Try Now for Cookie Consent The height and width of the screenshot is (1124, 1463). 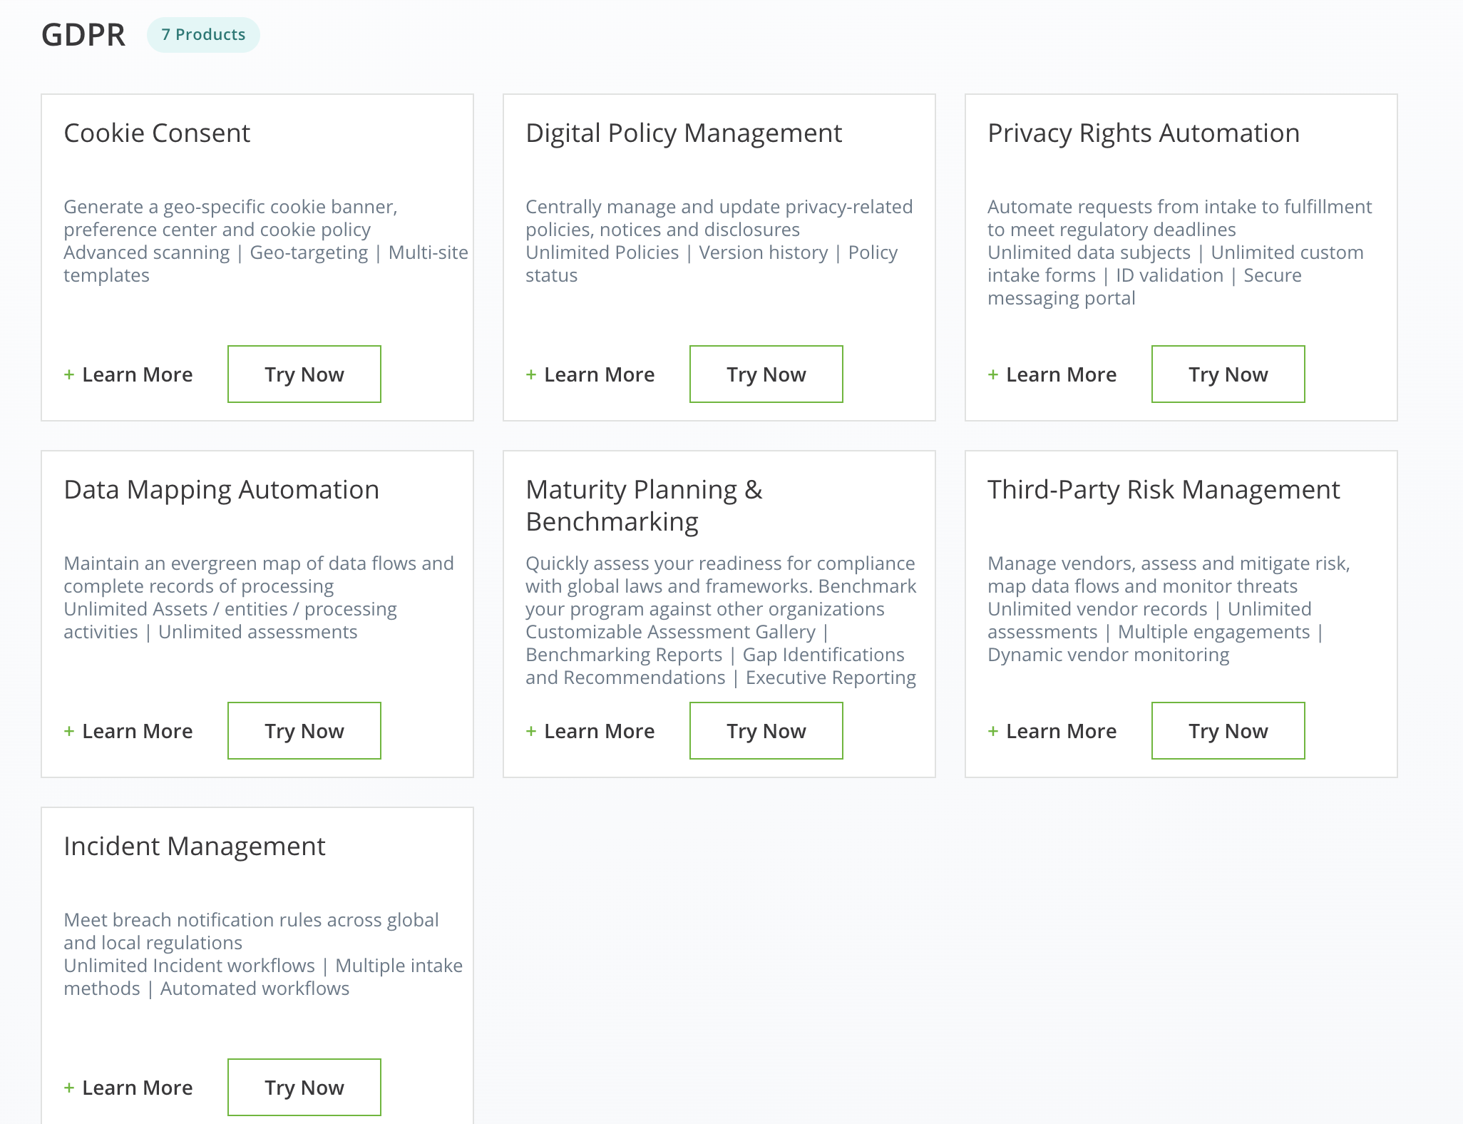[x=304, y=374]
